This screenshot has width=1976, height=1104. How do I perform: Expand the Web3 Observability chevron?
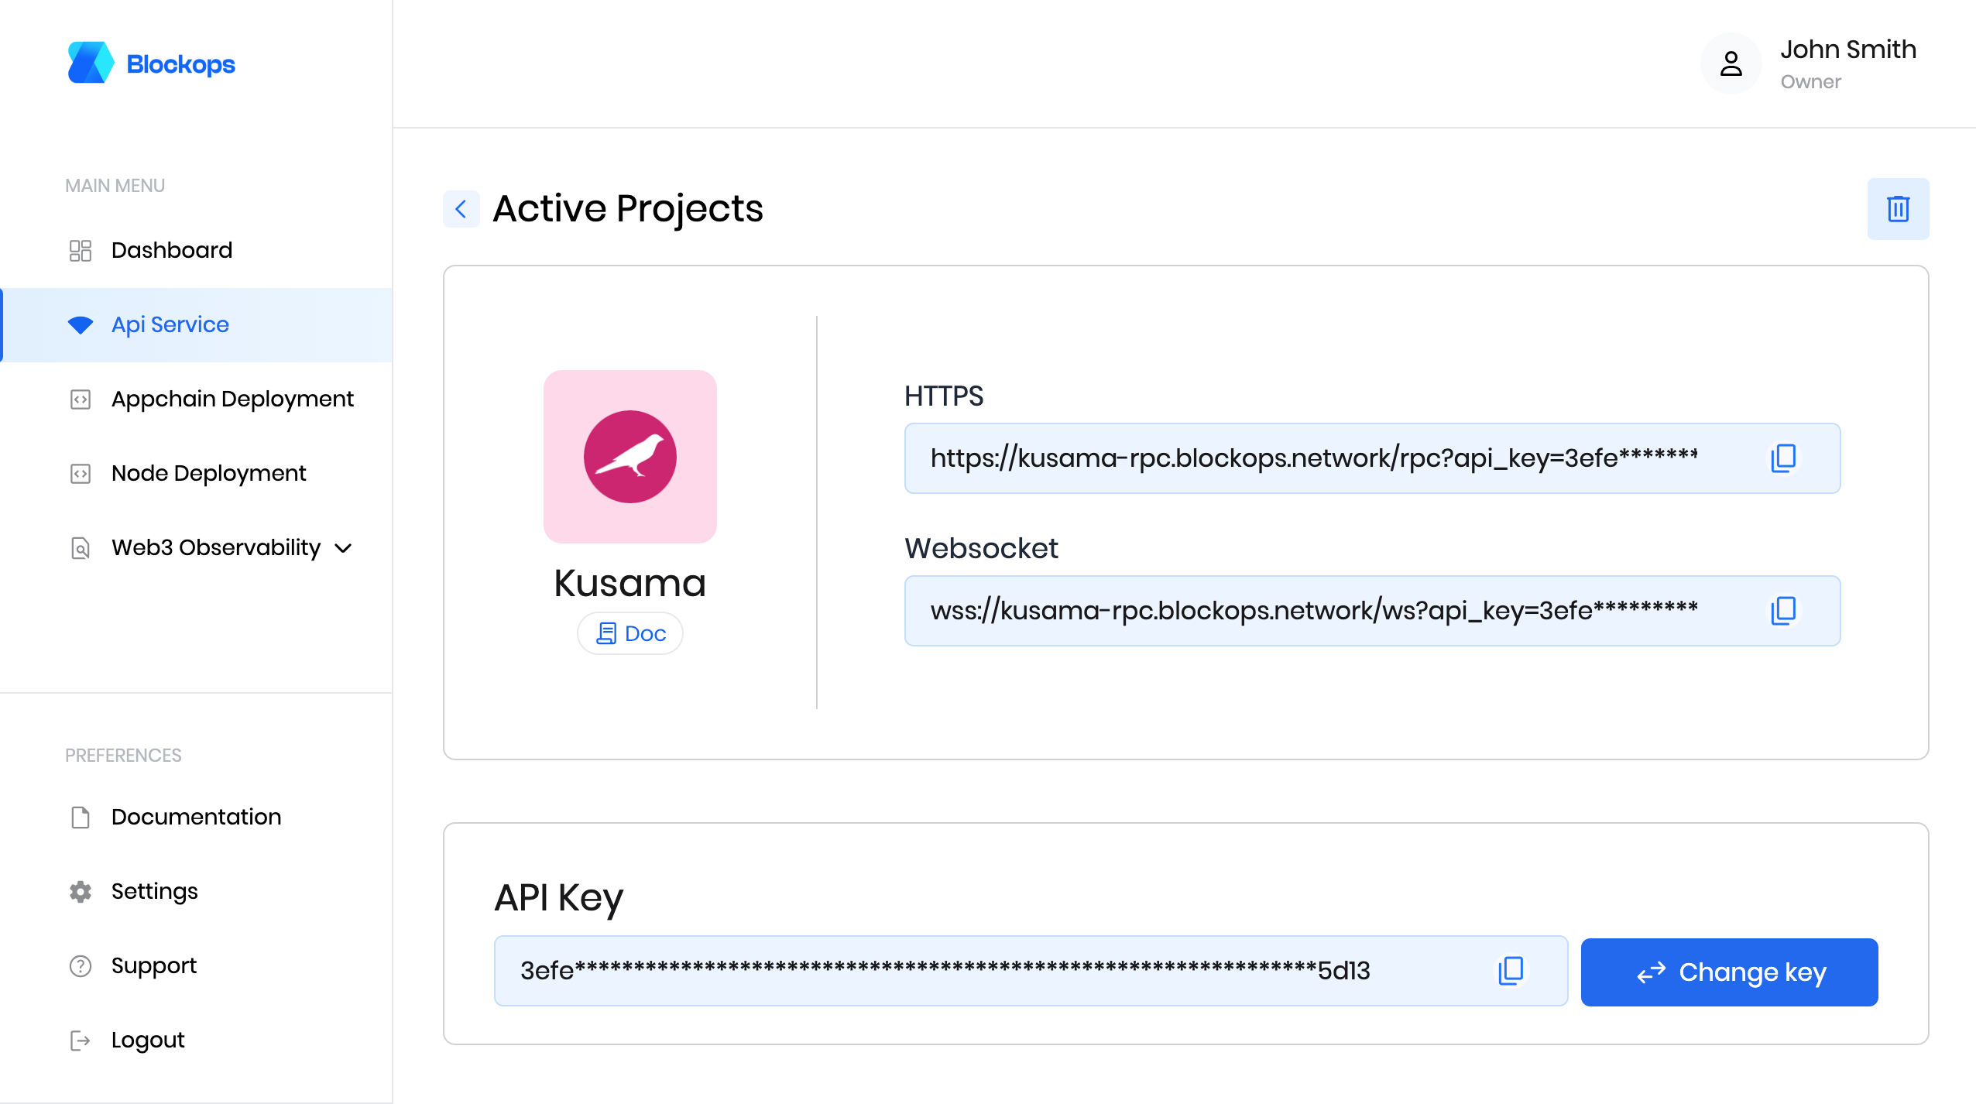pos(343,548)
